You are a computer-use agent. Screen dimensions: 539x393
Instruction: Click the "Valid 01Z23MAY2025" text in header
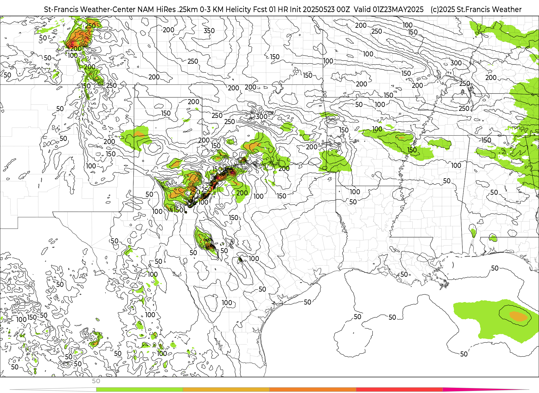pos(389,9)
